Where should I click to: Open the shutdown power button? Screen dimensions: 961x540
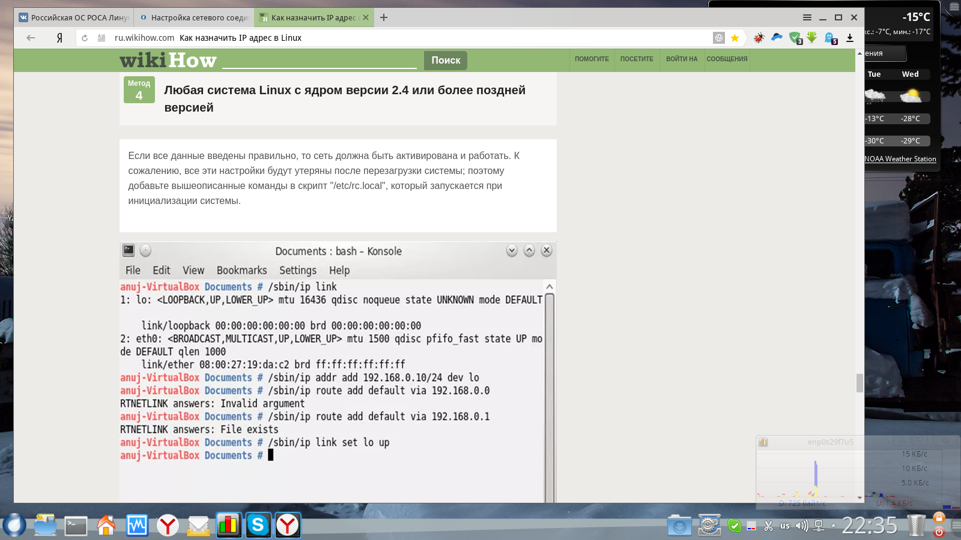939,532
